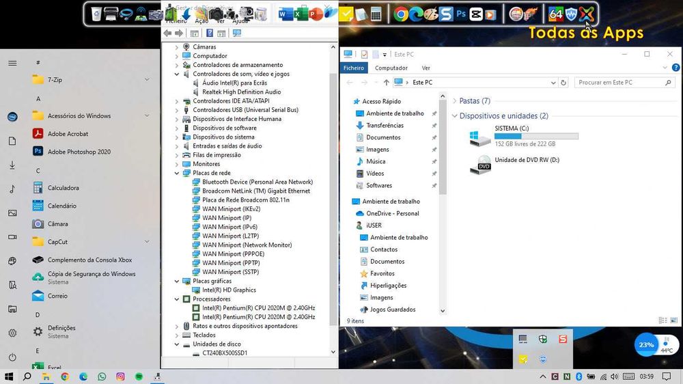Screen dimensions: 683x384
Task: Select Intel(R) HD Graphics device
Action: click(x=229, y=290)
